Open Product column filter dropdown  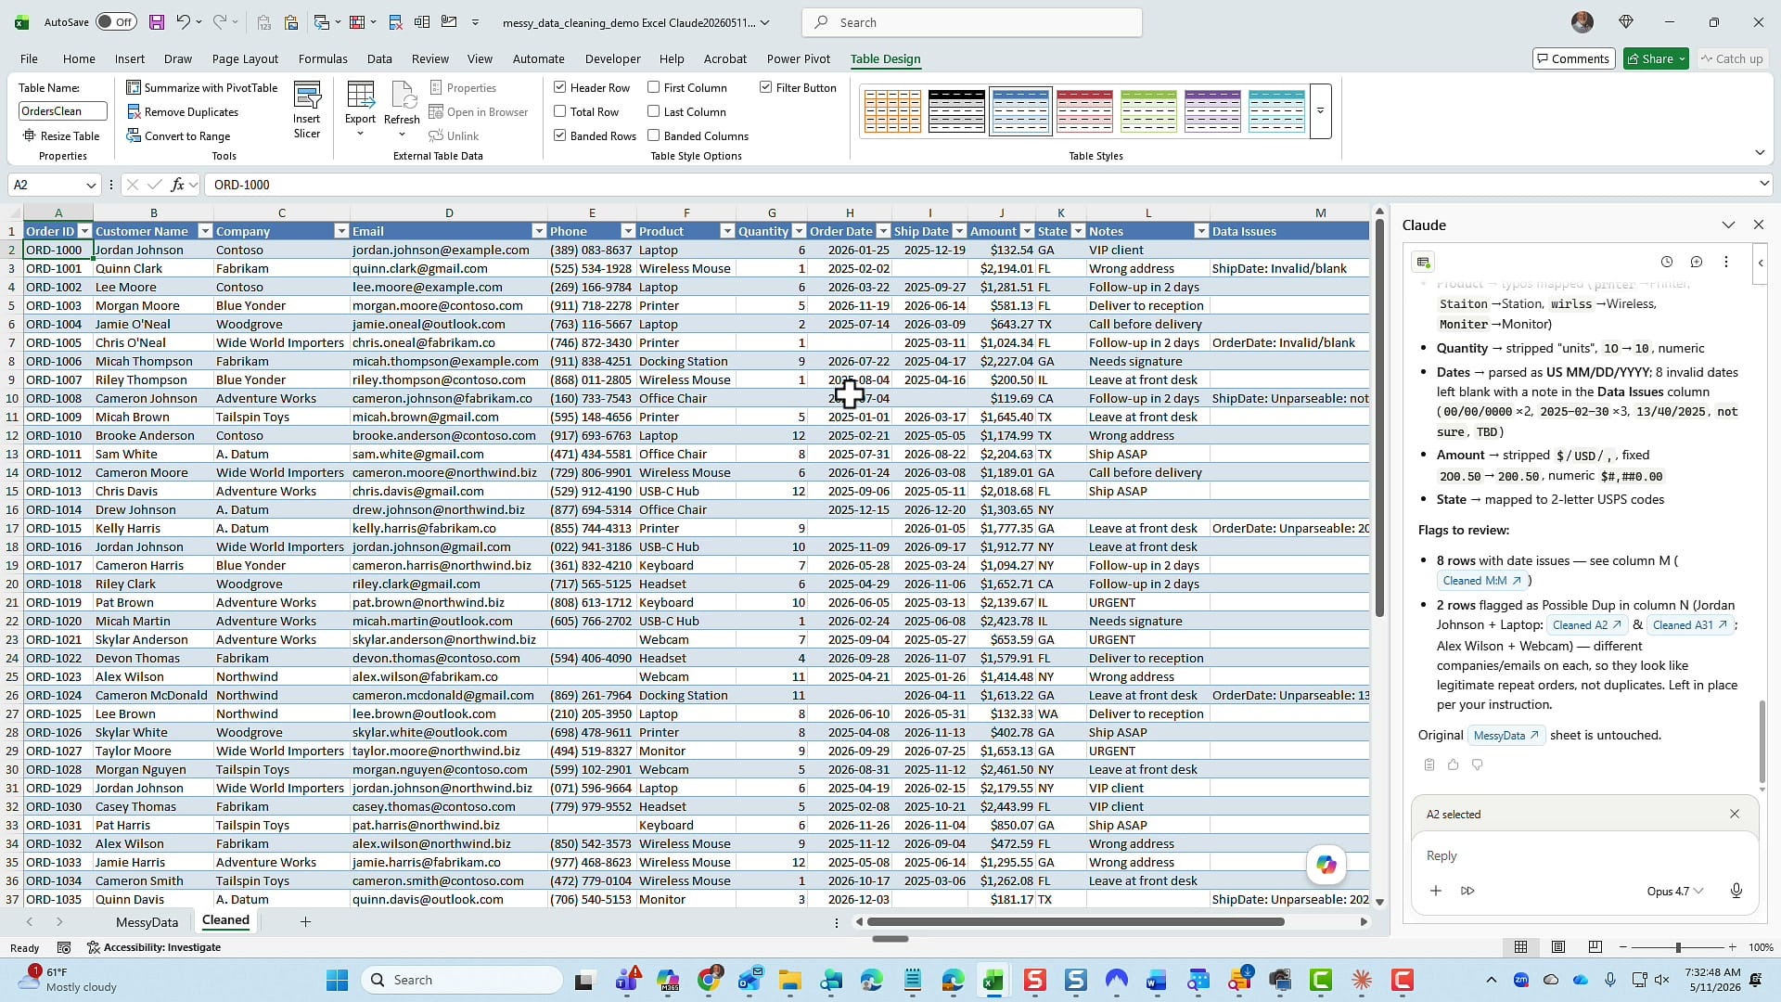727,231
